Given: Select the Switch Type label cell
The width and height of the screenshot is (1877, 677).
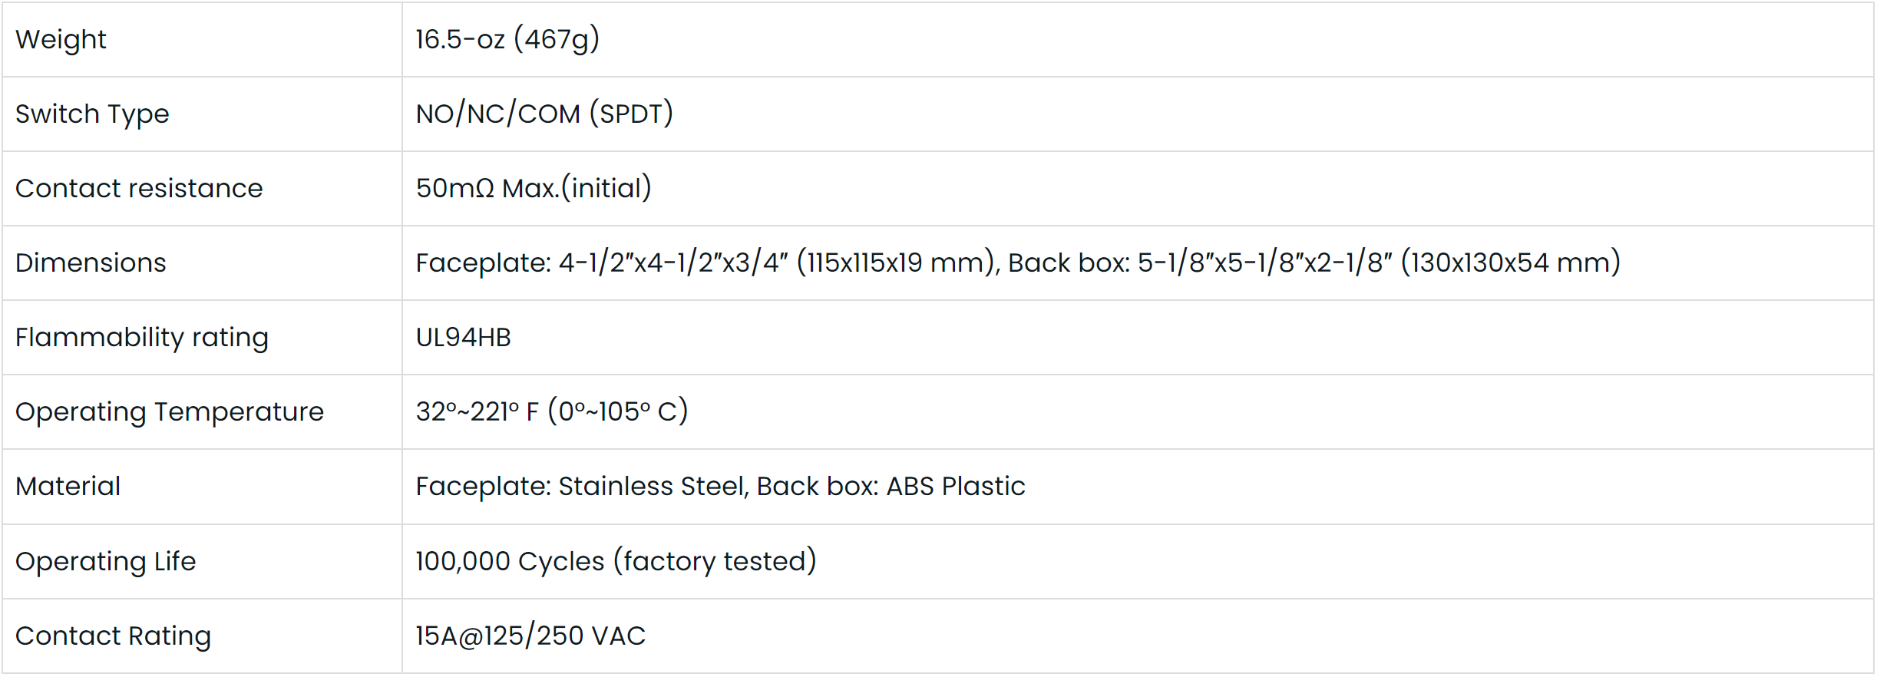Looking at the screenshot, I should 92,114.
